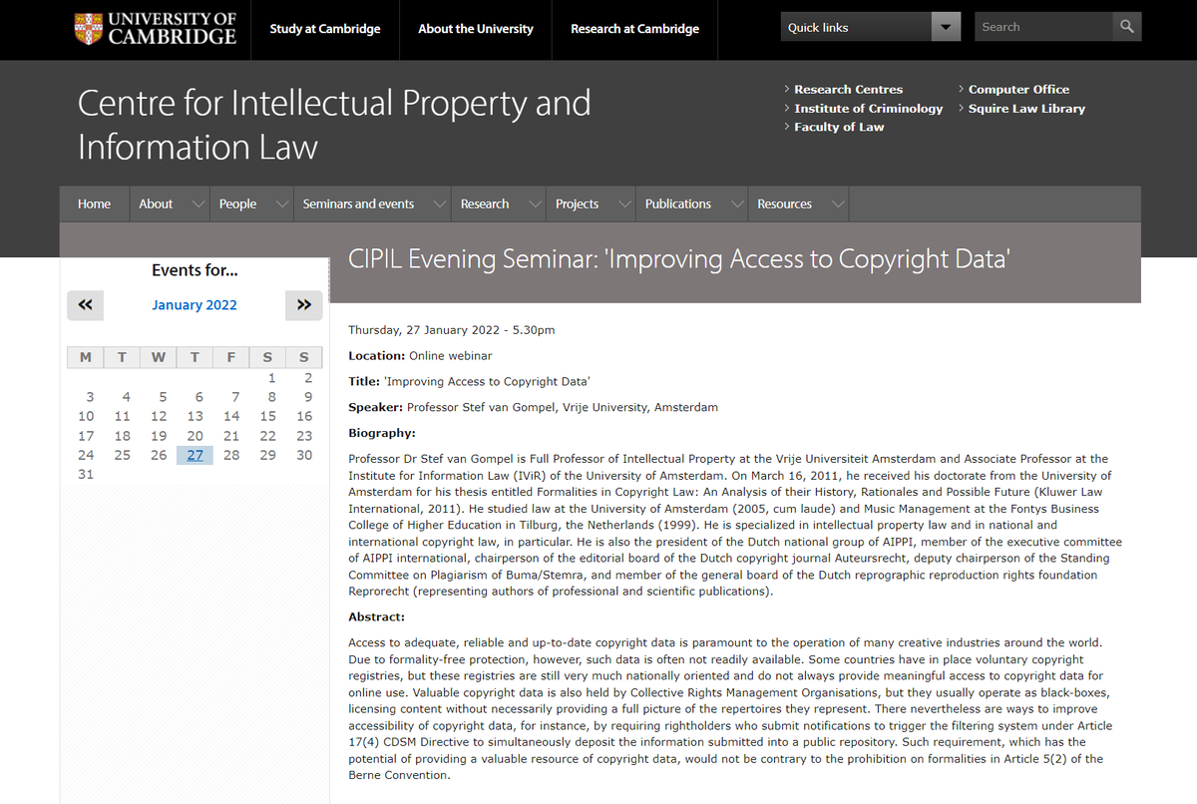Expand the Seminars and events chevron
This screenshot has width=1197, height=804.
pyautogui.click(x=439, y=203)
